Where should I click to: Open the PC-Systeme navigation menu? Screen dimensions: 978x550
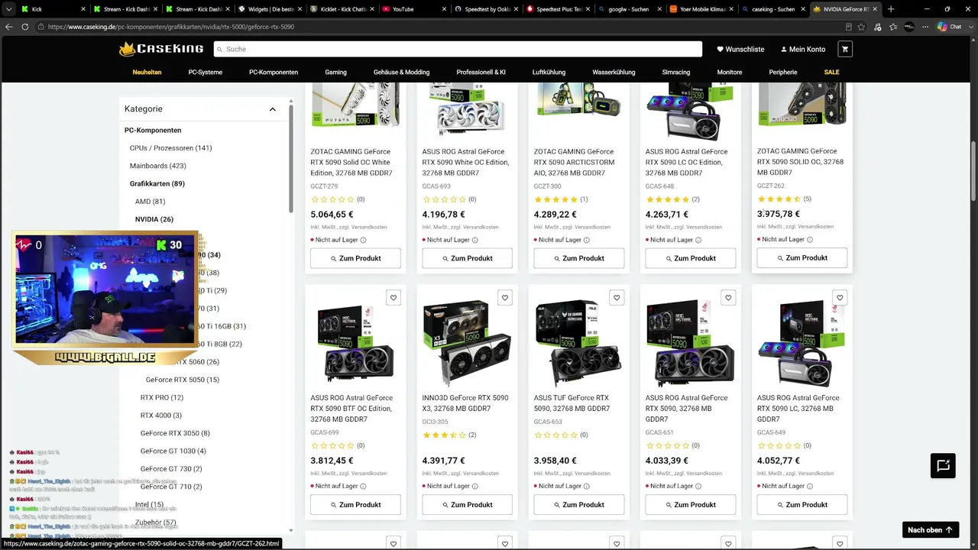[205, 72]
